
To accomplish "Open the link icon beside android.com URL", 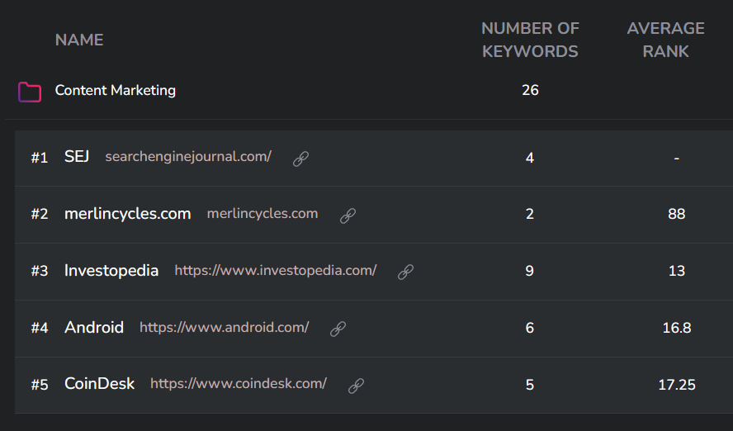I will (x=338, y=329).
